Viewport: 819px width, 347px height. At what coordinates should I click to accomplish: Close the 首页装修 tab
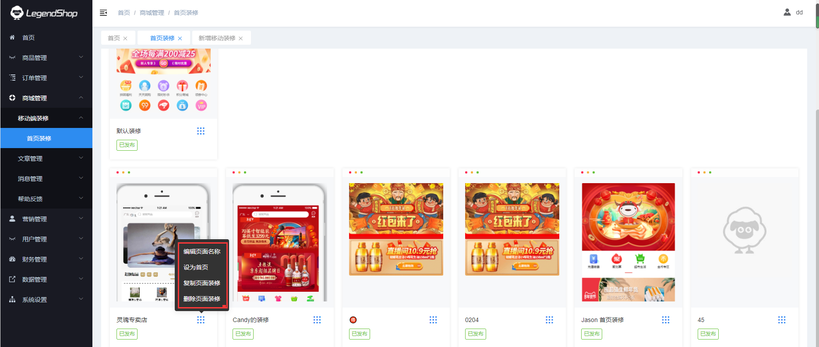[x=180, y=39]
